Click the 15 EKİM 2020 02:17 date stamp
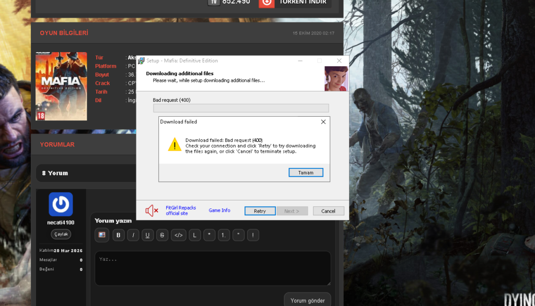Image resolution: width=535 pixels, height=306 pixels. coord(313,33)
